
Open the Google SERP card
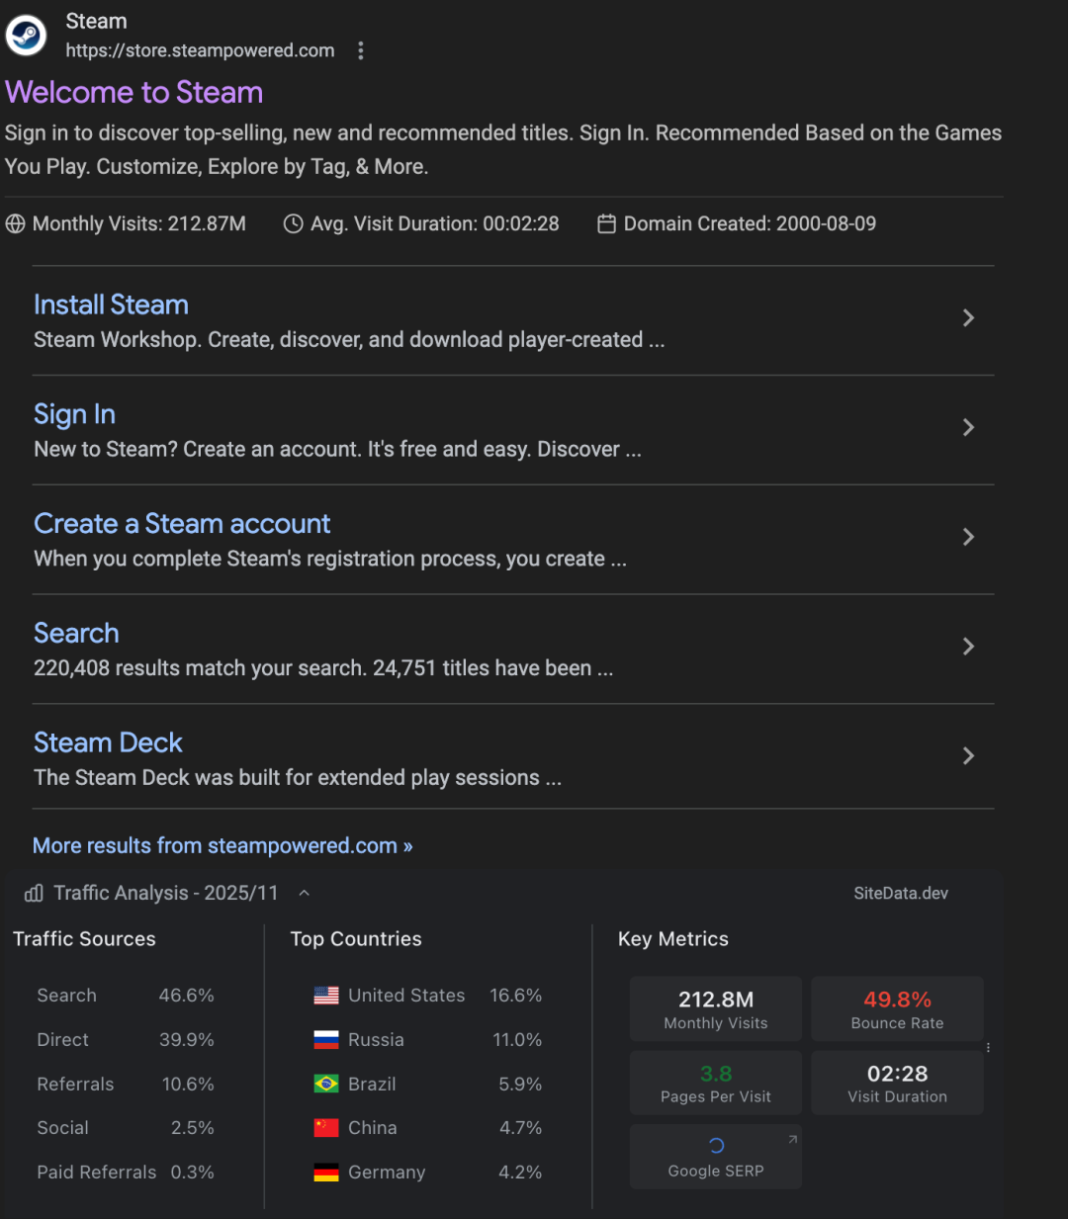point(716,1156)
